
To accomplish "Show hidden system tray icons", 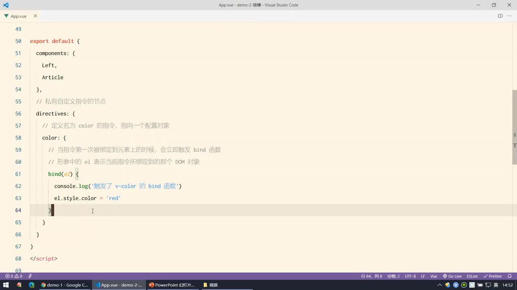I will pyautogui.click(x=440, y=285).
